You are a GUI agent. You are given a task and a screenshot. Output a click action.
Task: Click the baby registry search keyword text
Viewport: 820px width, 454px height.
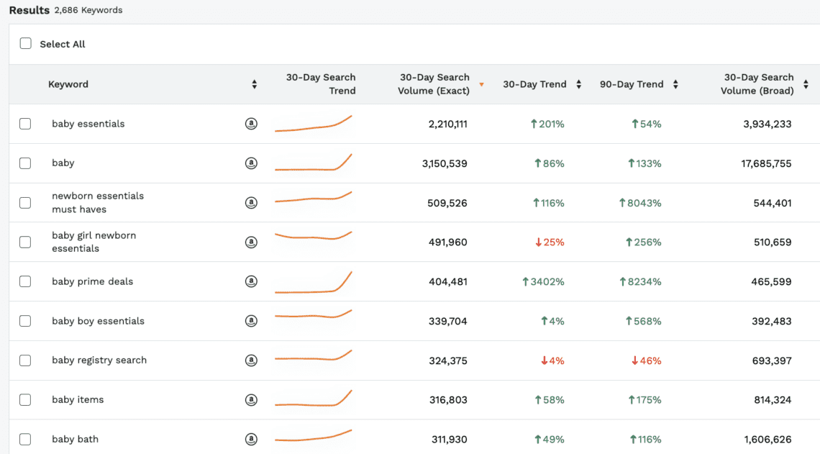coord(99,360)
